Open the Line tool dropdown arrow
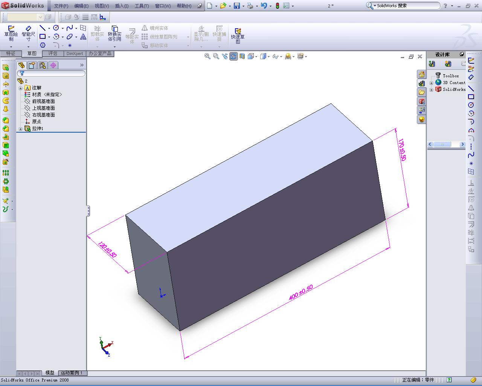Image resolution: width=482 pixels, height=386 pixels. tap(49, 28)
